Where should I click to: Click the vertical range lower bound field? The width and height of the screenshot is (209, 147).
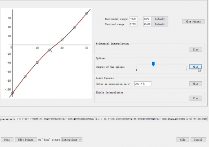click(x=133, y=24)
